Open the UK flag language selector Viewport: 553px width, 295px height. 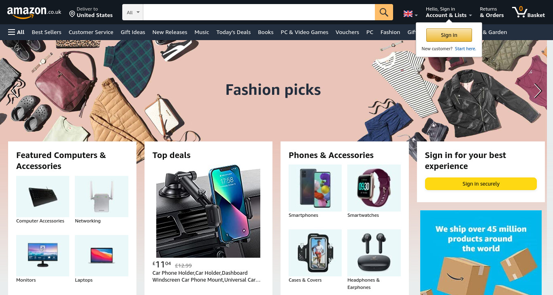410,14
